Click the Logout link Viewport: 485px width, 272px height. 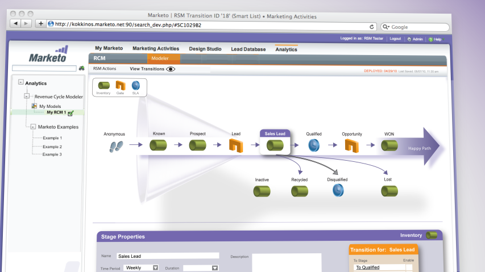[x=395, y=39]
